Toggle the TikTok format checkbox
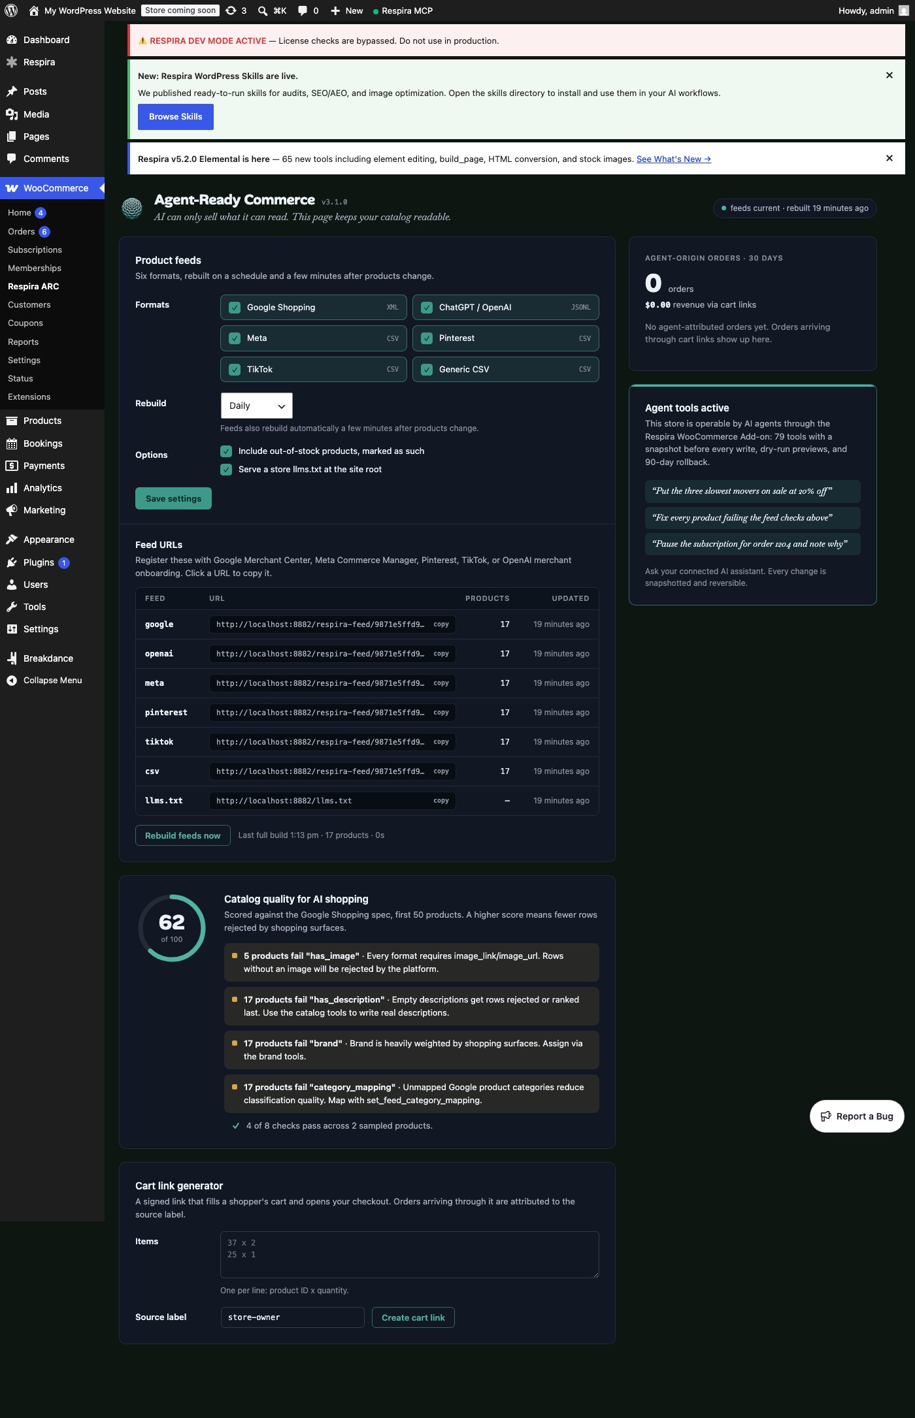The image size is (915, 1418). (x=235, y=370)
